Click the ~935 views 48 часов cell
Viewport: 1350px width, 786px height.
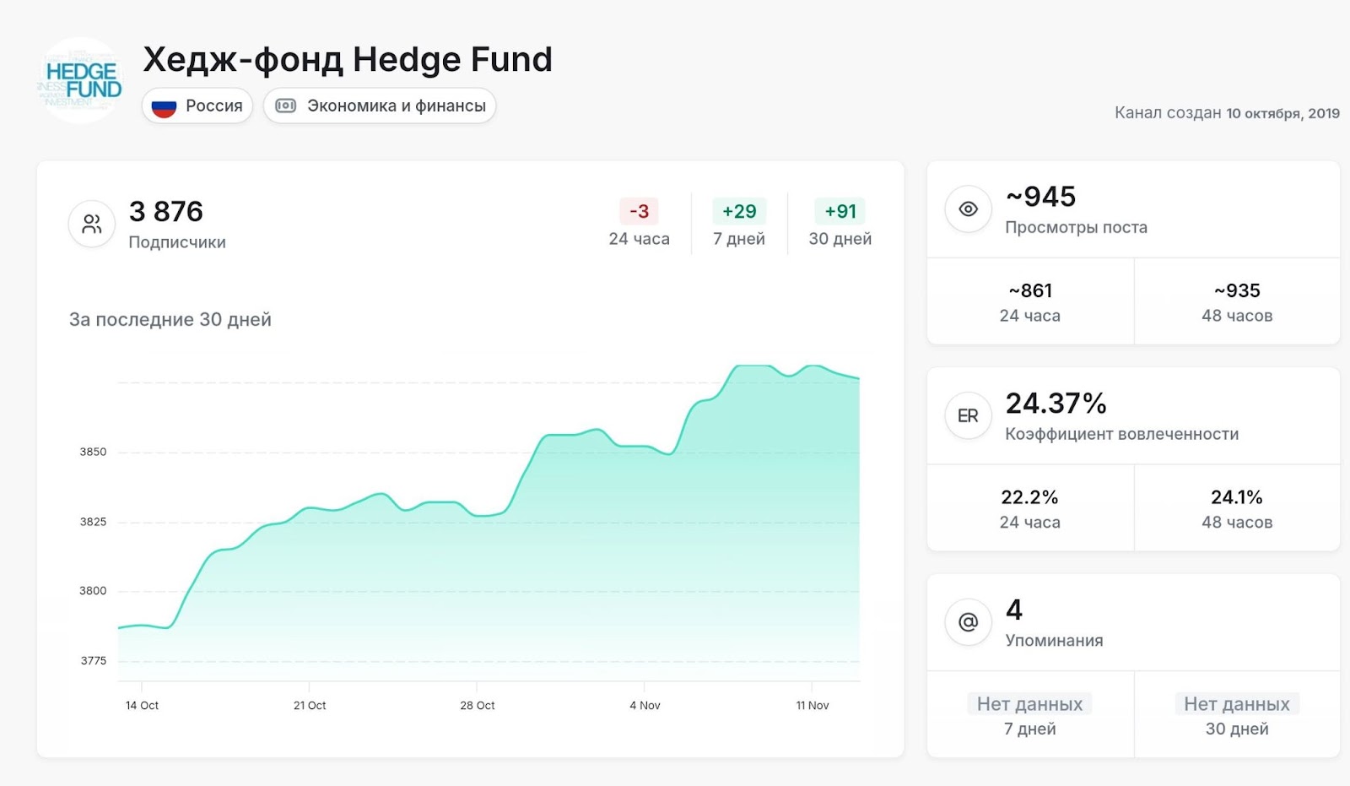point(1237,301)
